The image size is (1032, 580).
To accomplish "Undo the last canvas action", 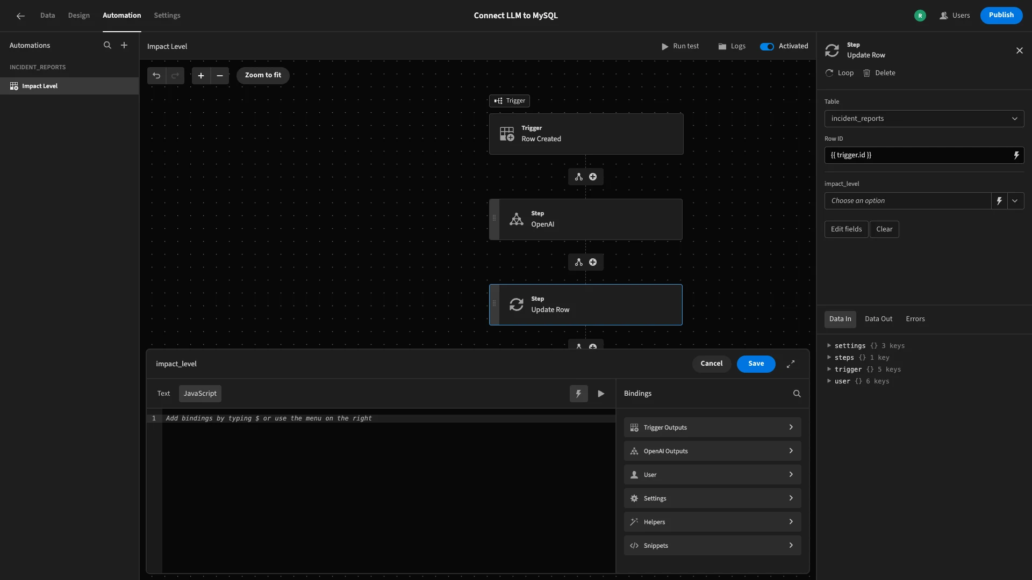I will pyautogui.click(x=156, y=76).
